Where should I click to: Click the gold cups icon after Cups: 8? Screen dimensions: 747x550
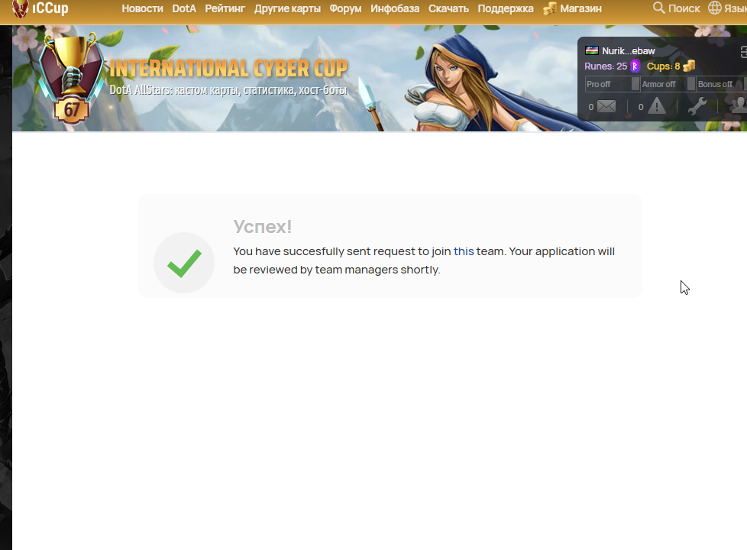(x=689, y=66)
